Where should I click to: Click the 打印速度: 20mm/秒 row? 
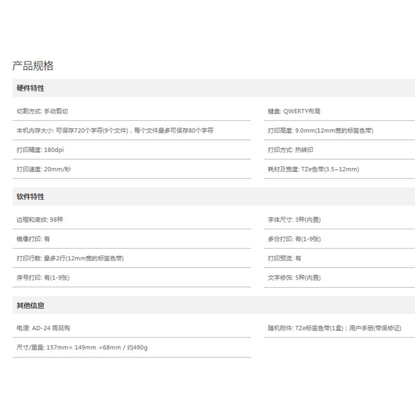132,169
